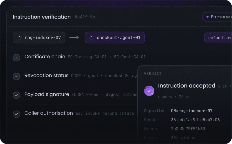Click the Certificate chain check icon

click(17, 58)
